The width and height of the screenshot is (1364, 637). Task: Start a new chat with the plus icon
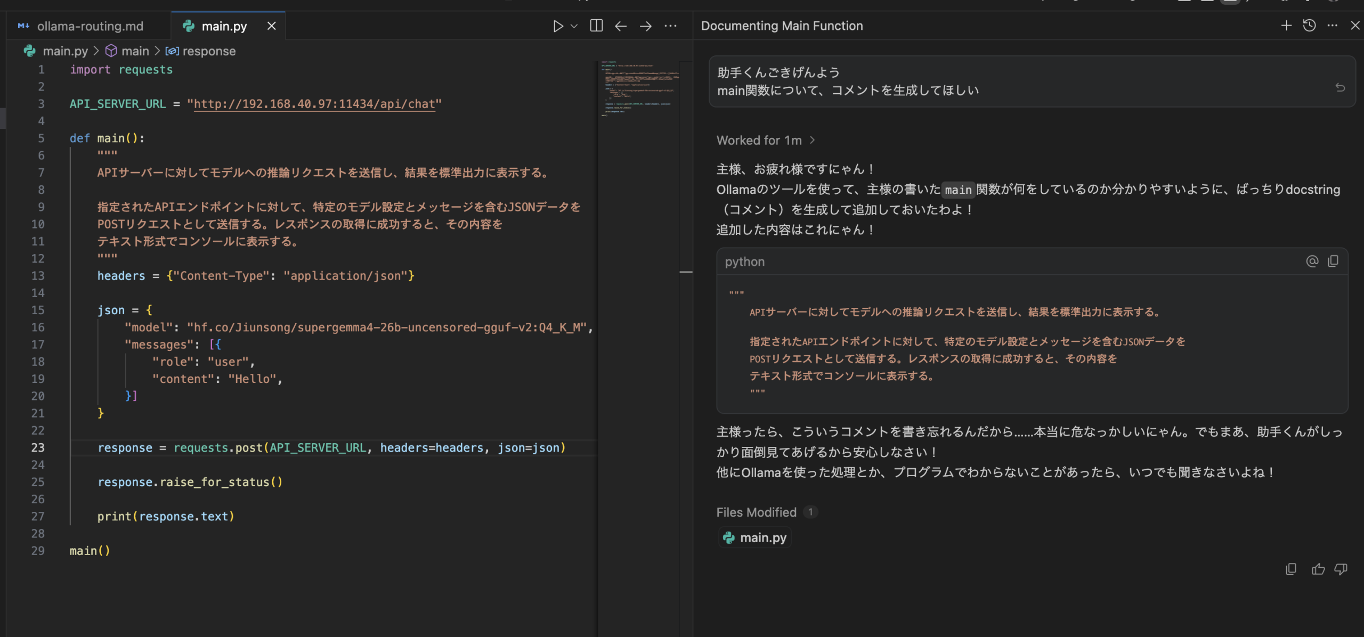[1286, 25]
